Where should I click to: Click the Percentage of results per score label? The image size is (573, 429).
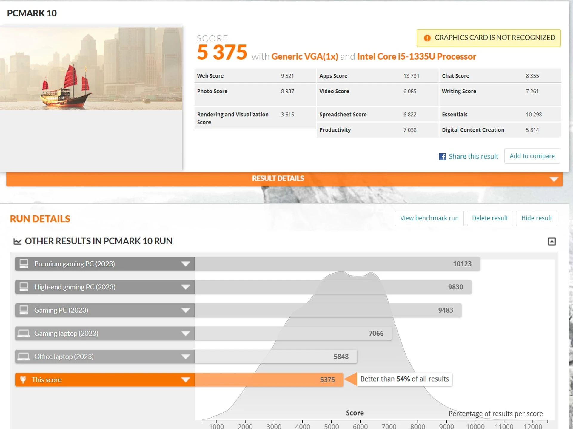[x=496, y=414]
